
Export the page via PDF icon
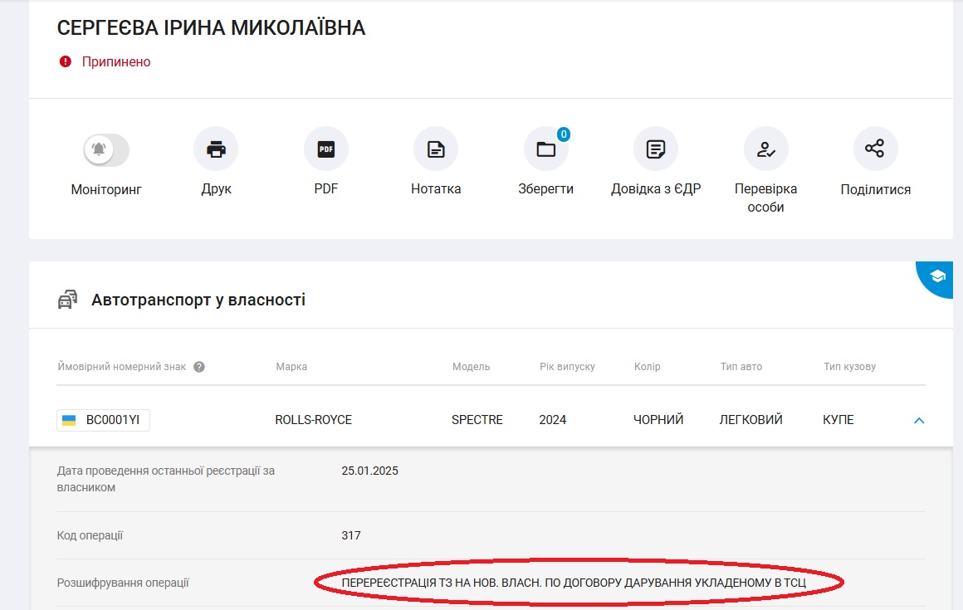point(325,149)
